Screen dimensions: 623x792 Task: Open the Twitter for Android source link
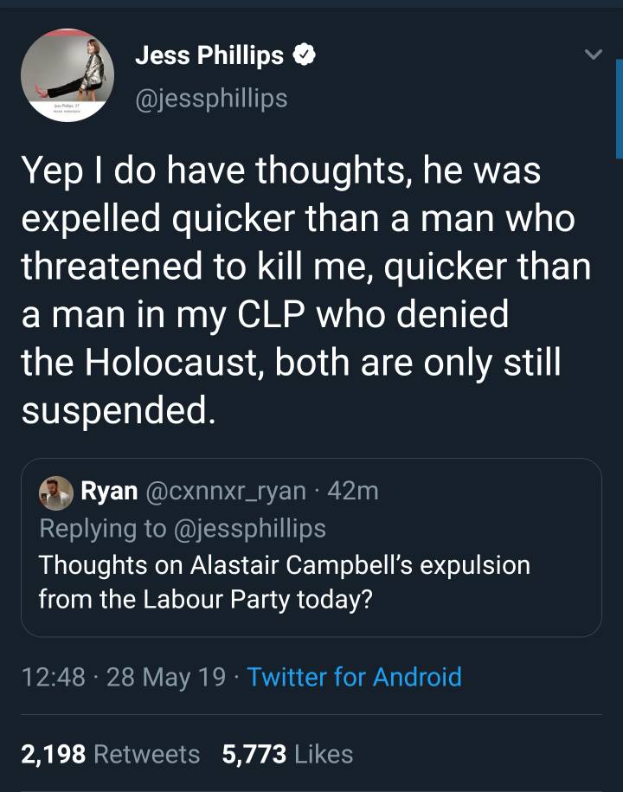click(354, 677)
